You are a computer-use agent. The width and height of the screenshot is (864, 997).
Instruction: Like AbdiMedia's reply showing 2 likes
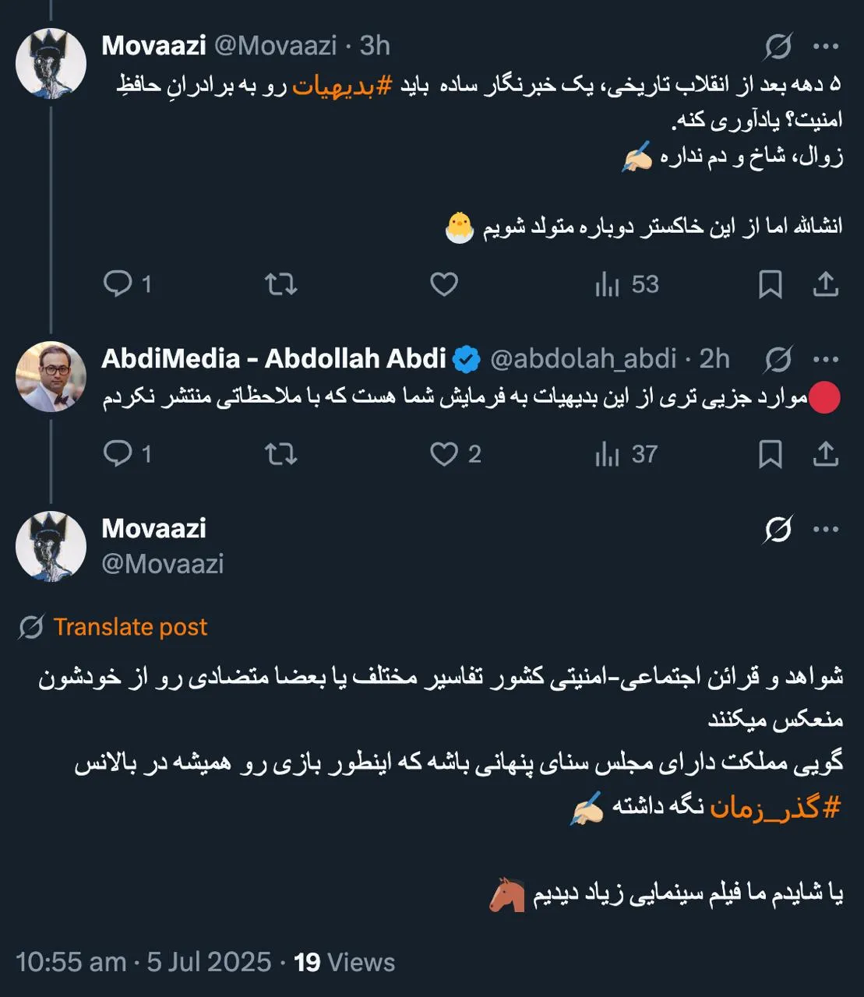coord(446,452)
